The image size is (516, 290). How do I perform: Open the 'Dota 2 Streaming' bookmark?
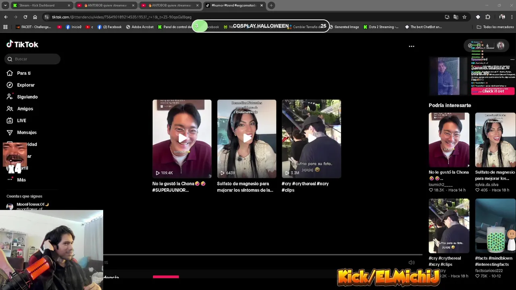tap(381, 27)
